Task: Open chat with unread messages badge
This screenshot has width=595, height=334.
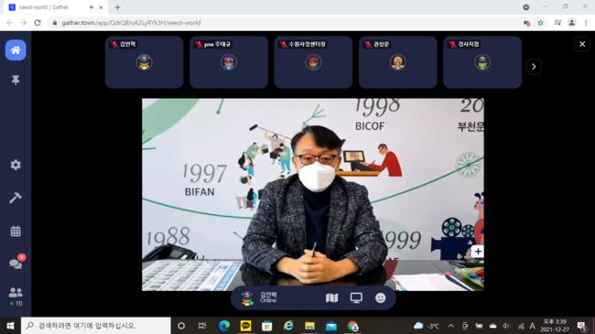Action: (x=16, y=263)
